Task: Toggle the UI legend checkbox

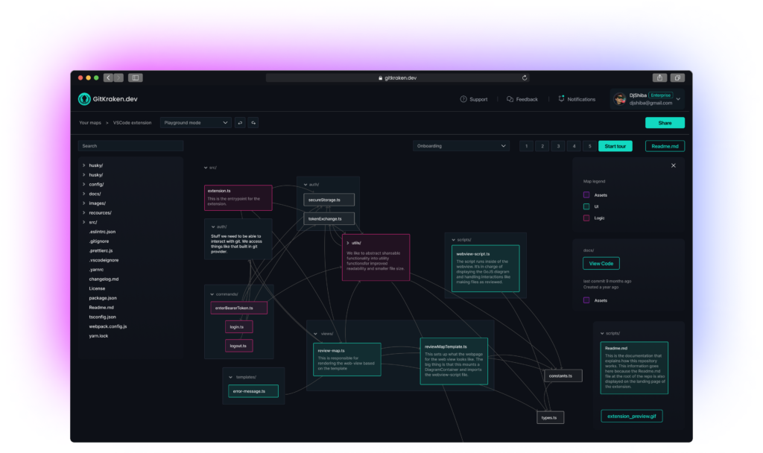Action: pyautogui.click(x=586, y=207)
